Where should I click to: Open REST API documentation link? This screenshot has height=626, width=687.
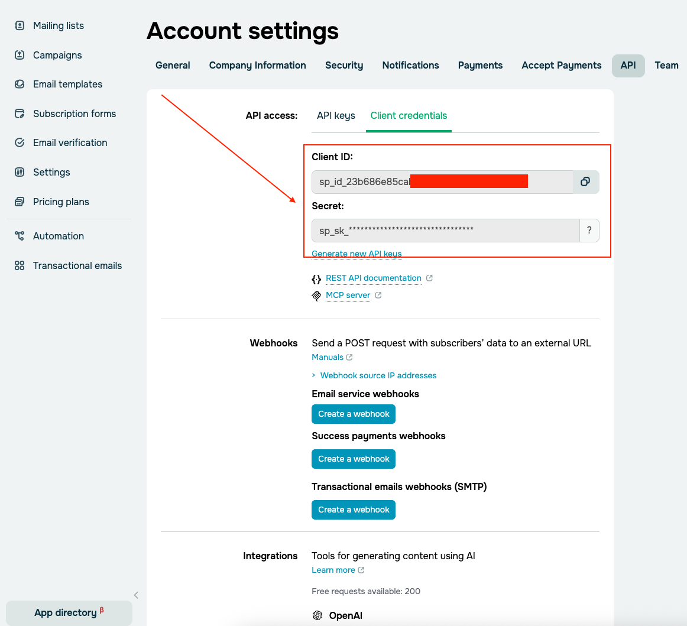tap(373, 278)
